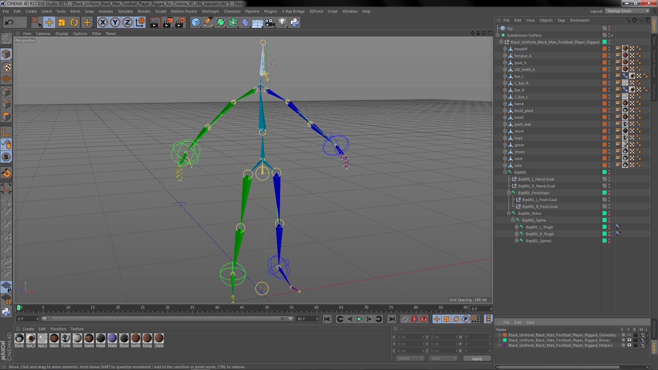Collapse the Bip001 hierarchy node

click(x=505, y=172)
